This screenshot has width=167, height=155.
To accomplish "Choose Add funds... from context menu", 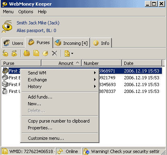I will [60, 97].
